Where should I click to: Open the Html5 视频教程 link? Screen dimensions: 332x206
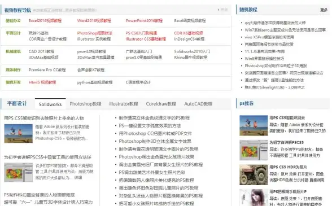click(42, 82)
